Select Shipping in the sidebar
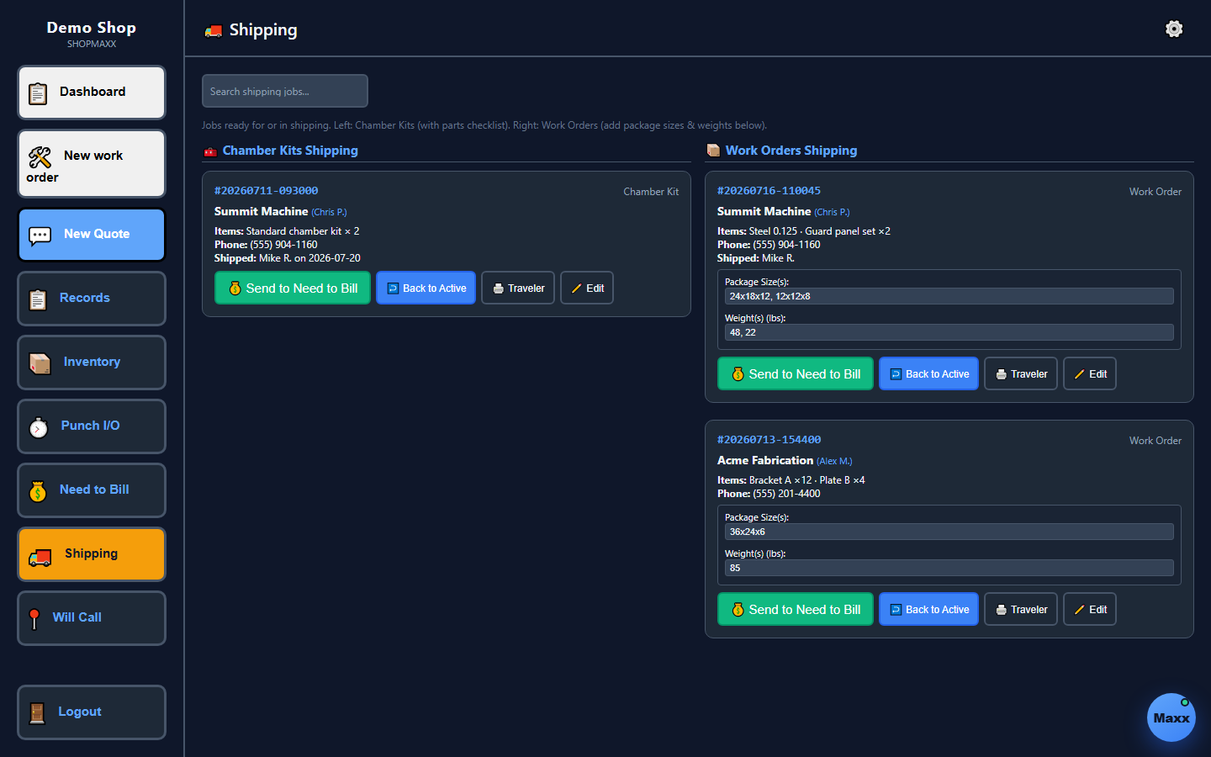The height and width of the screenshot is (757, 1211). [x=92, y=554]
